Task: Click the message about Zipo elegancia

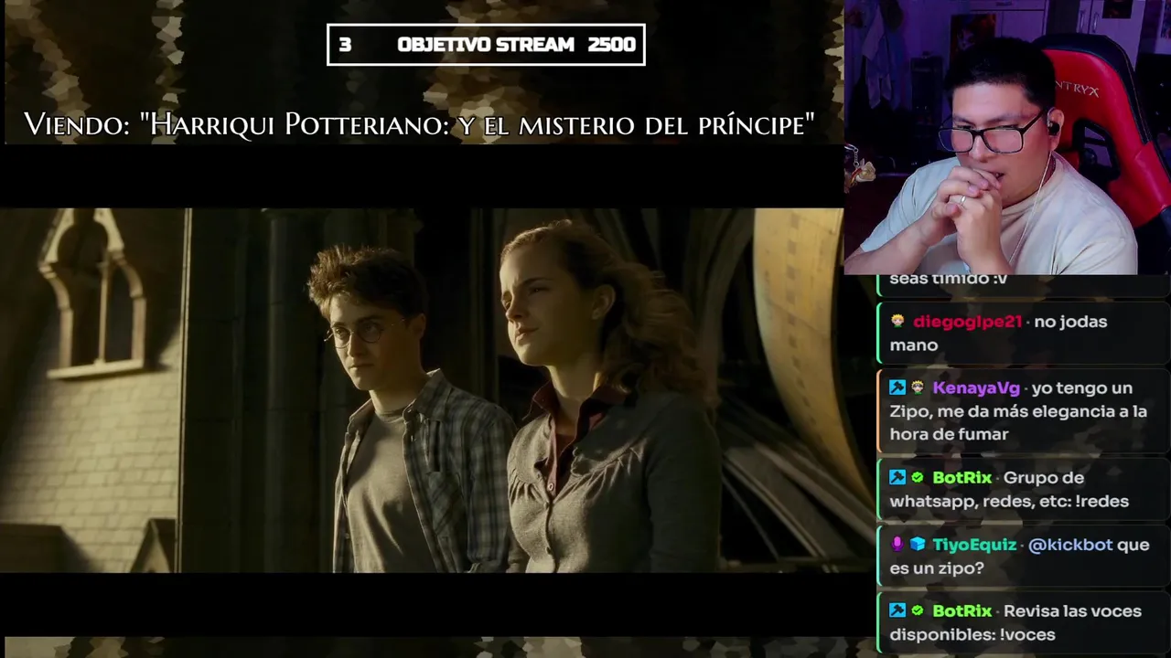Action: click(x=1018, y=411)
